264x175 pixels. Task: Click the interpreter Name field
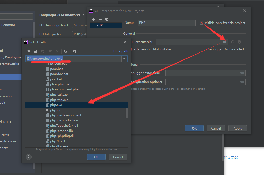pyautogui.click(x=167, y=23)
